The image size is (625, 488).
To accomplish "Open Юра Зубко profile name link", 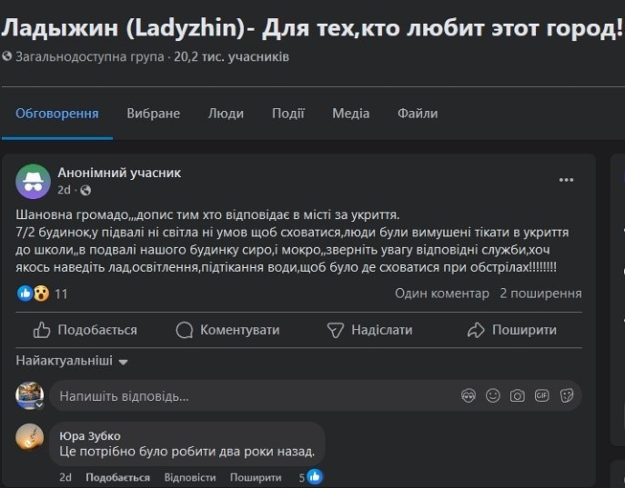I will point(90,436).
